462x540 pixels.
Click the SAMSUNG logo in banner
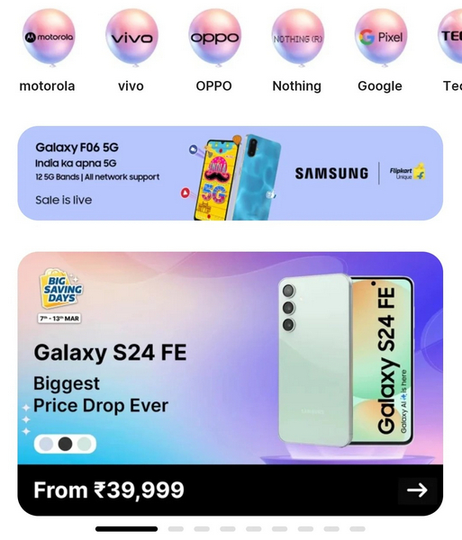[331, 173]
